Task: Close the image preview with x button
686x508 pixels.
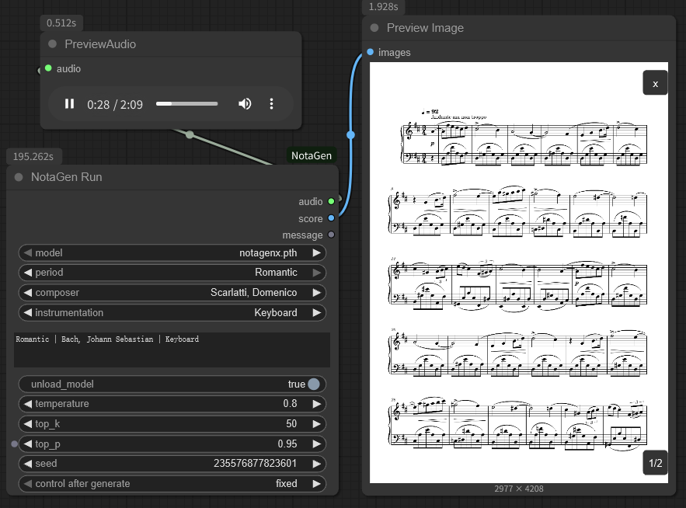Action: click(x=655, y=83)
